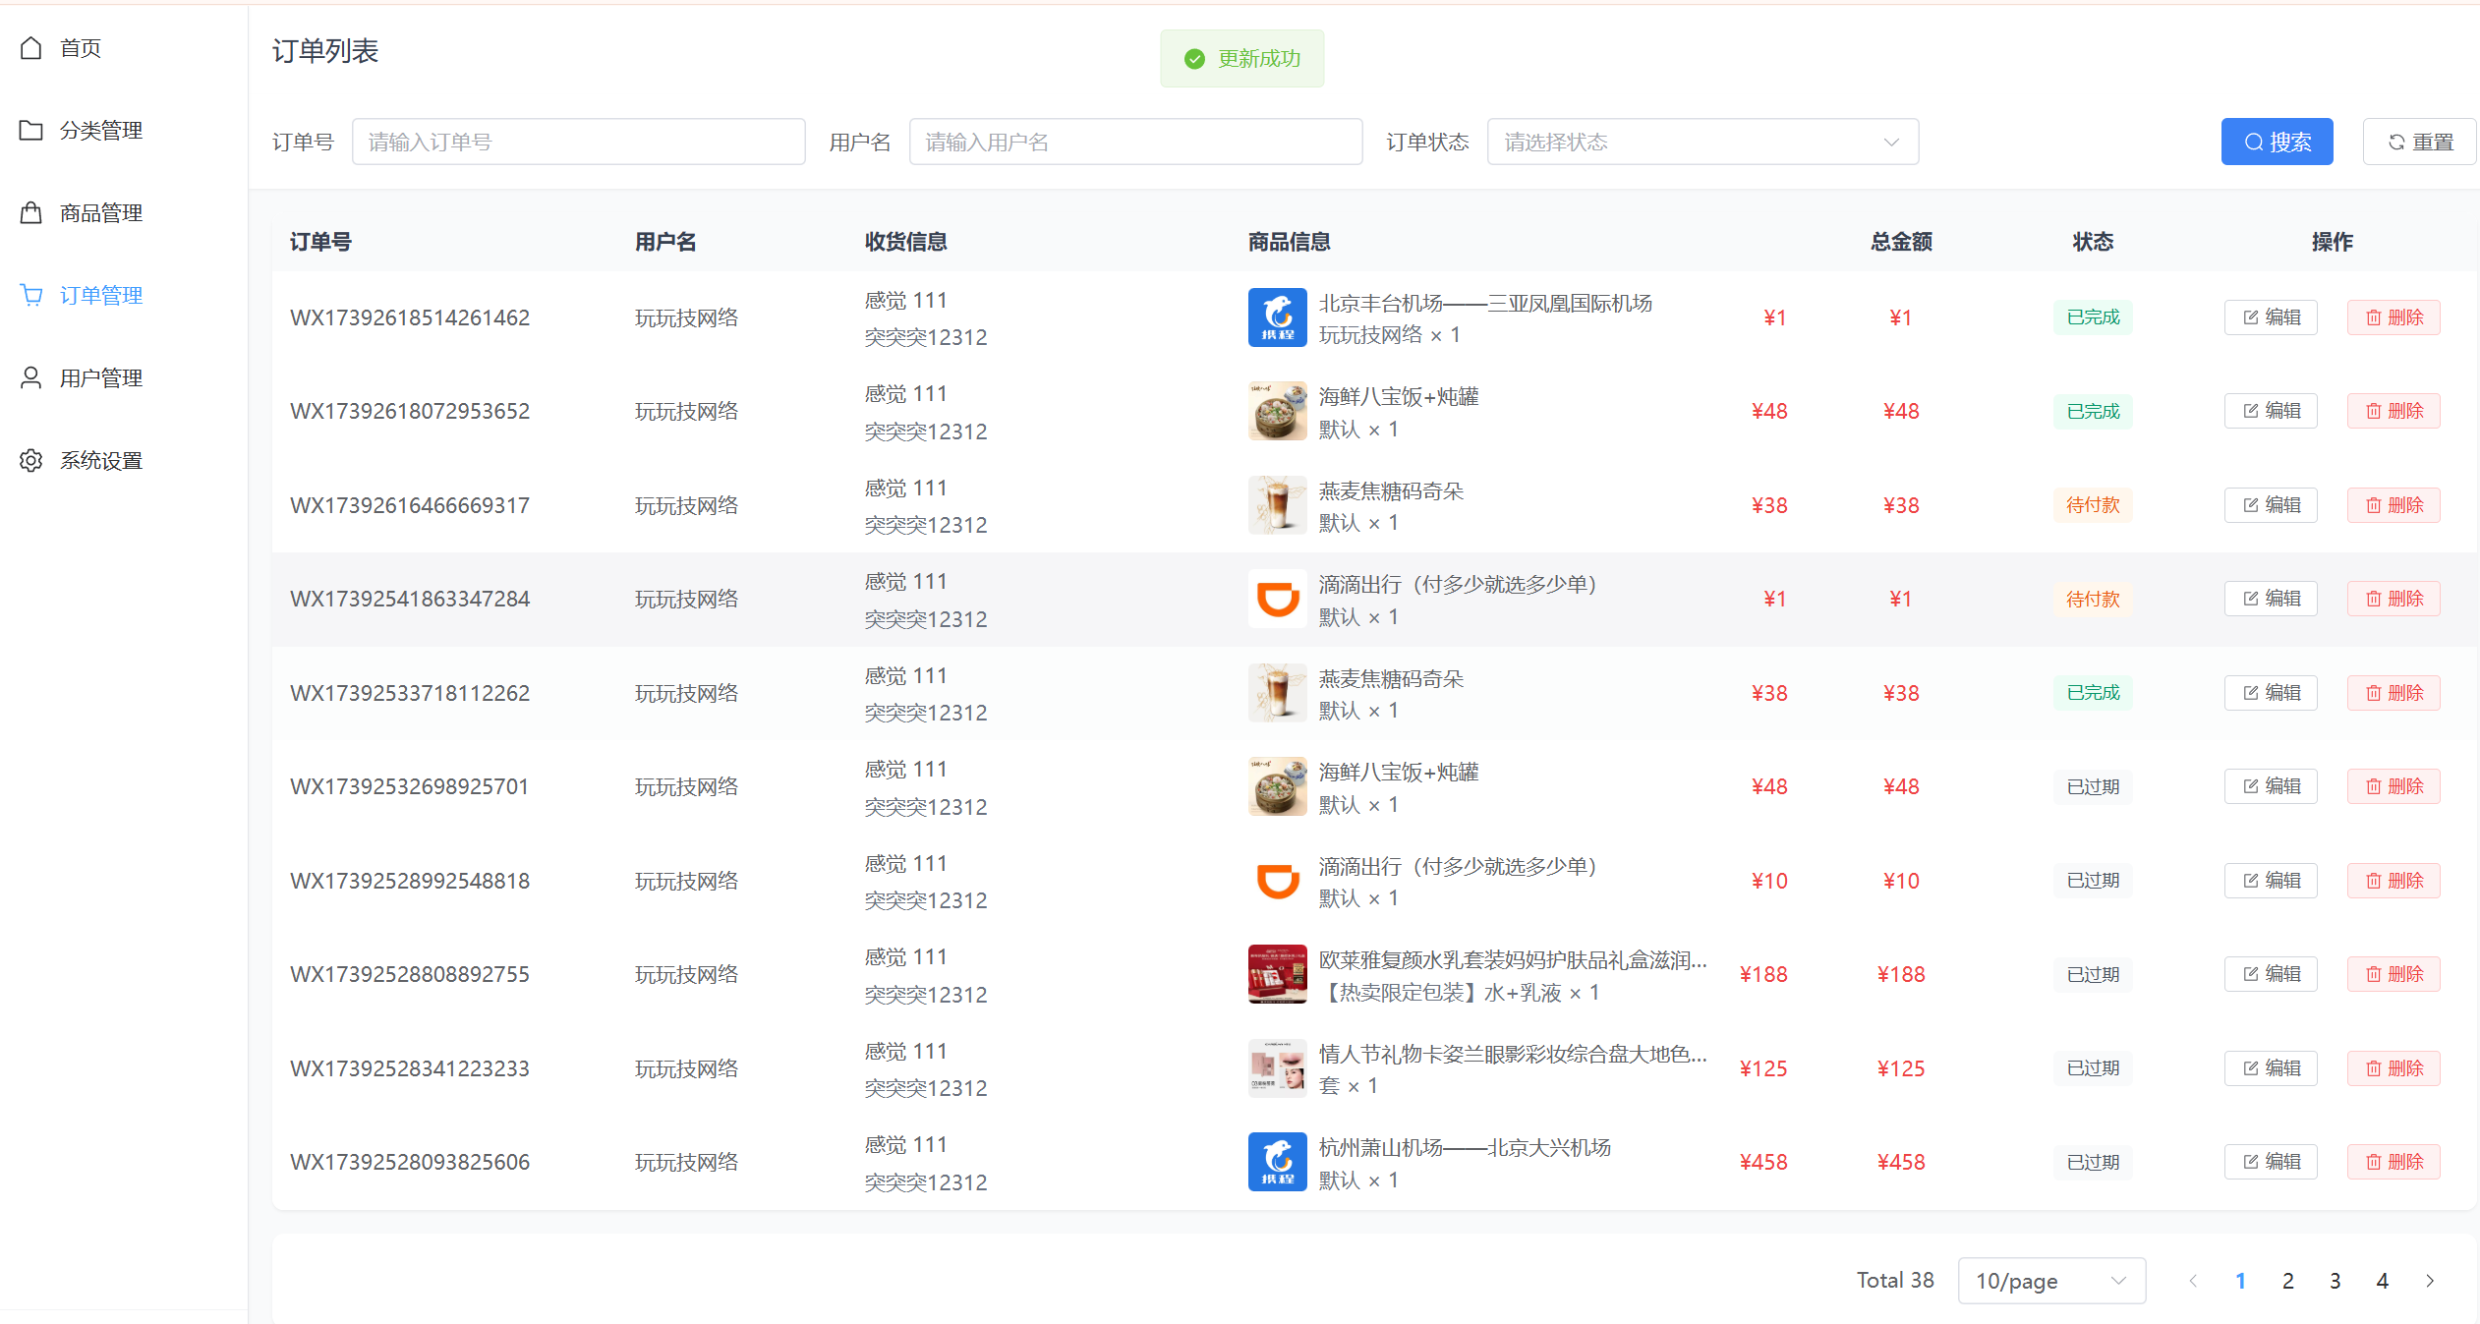Switch to pagination page 2
Viewport: 2480px width, 1324px height.
coord(2288,1281)
